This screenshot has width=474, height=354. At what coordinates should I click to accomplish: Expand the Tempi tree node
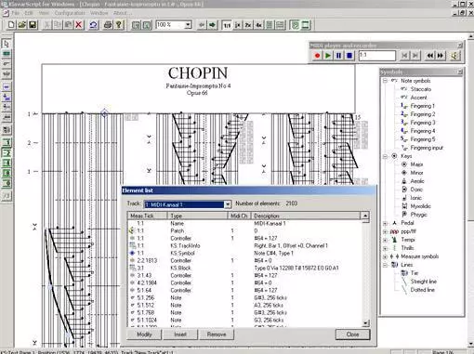(385, 240)
